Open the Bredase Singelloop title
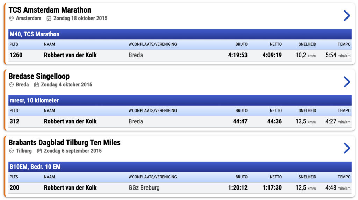358x200 pixels. click(39, 76)
